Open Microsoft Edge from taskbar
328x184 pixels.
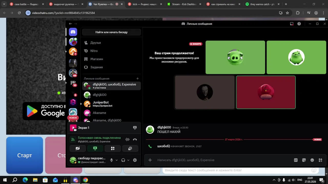pos(25,180)
